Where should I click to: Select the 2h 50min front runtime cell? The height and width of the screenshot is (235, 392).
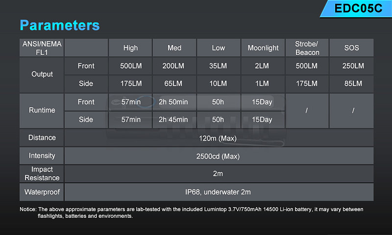[174, 102]
